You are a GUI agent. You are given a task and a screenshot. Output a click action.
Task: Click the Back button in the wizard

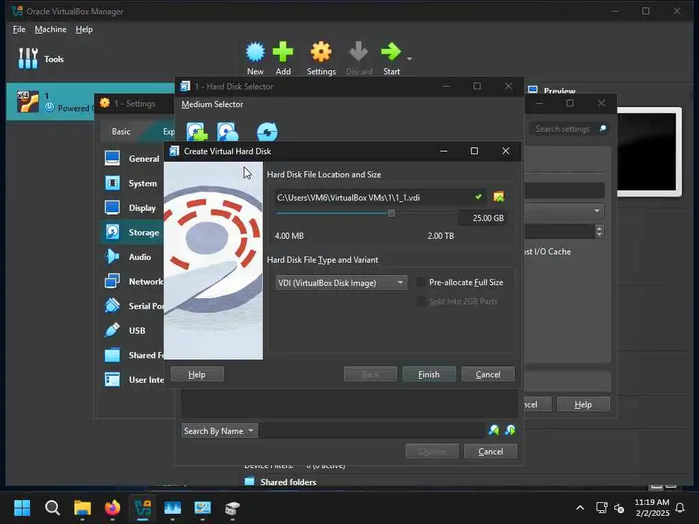coord(370,375)
